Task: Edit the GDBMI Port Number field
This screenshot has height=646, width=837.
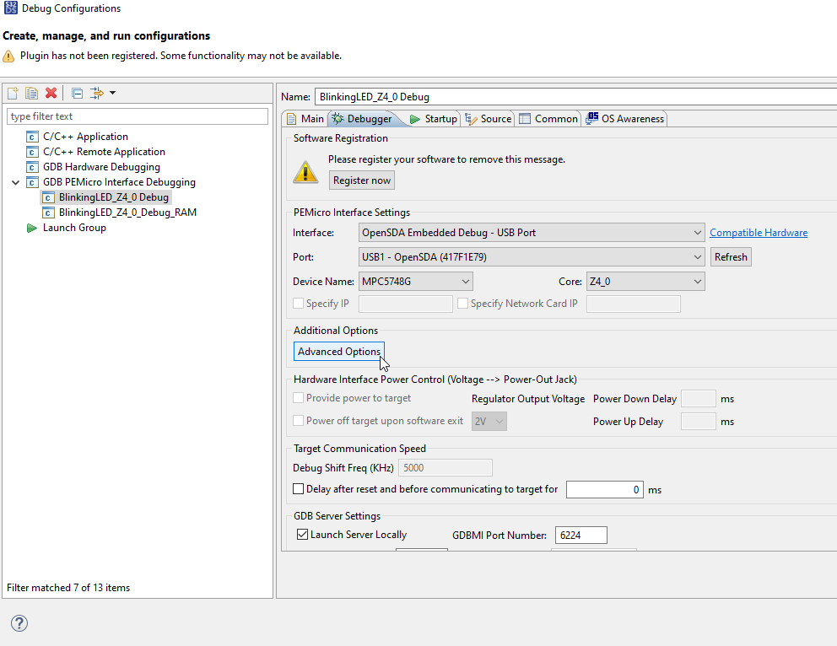Action: click(580, 534)
